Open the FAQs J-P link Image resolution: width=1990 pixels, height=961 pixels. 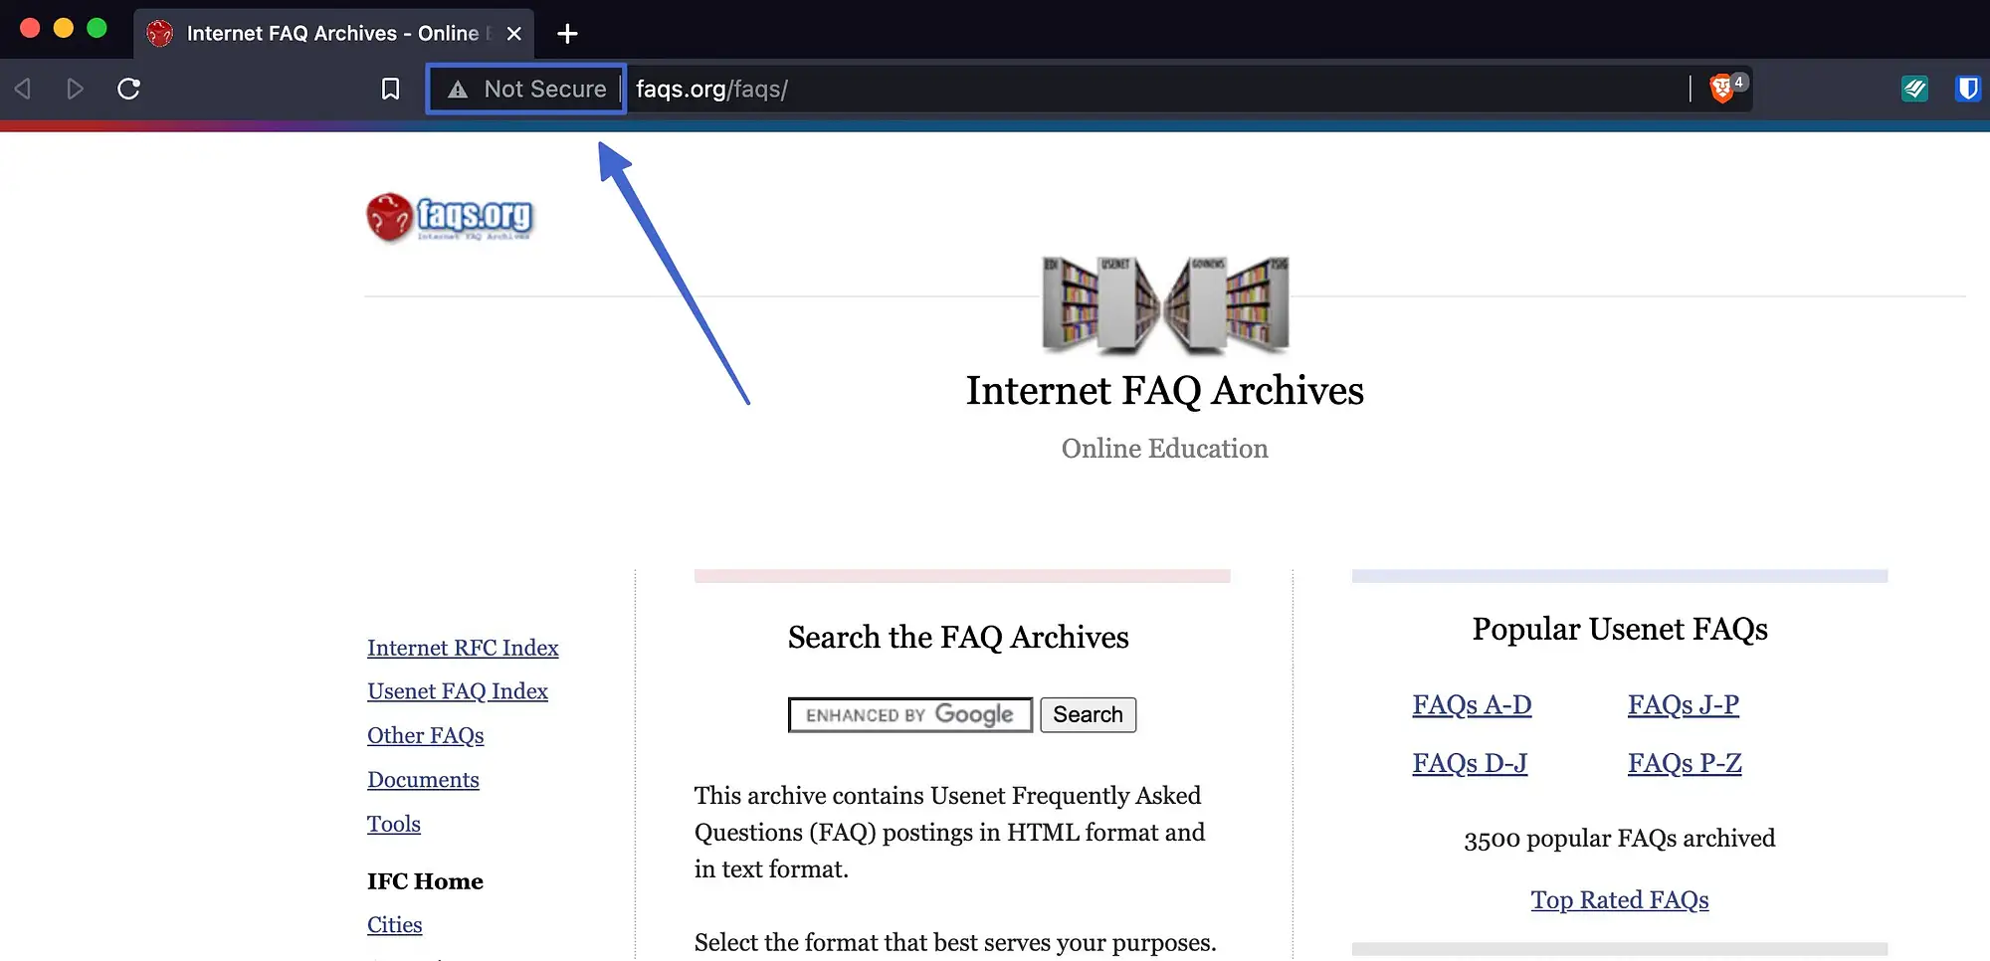click(x=1684, y=705)
